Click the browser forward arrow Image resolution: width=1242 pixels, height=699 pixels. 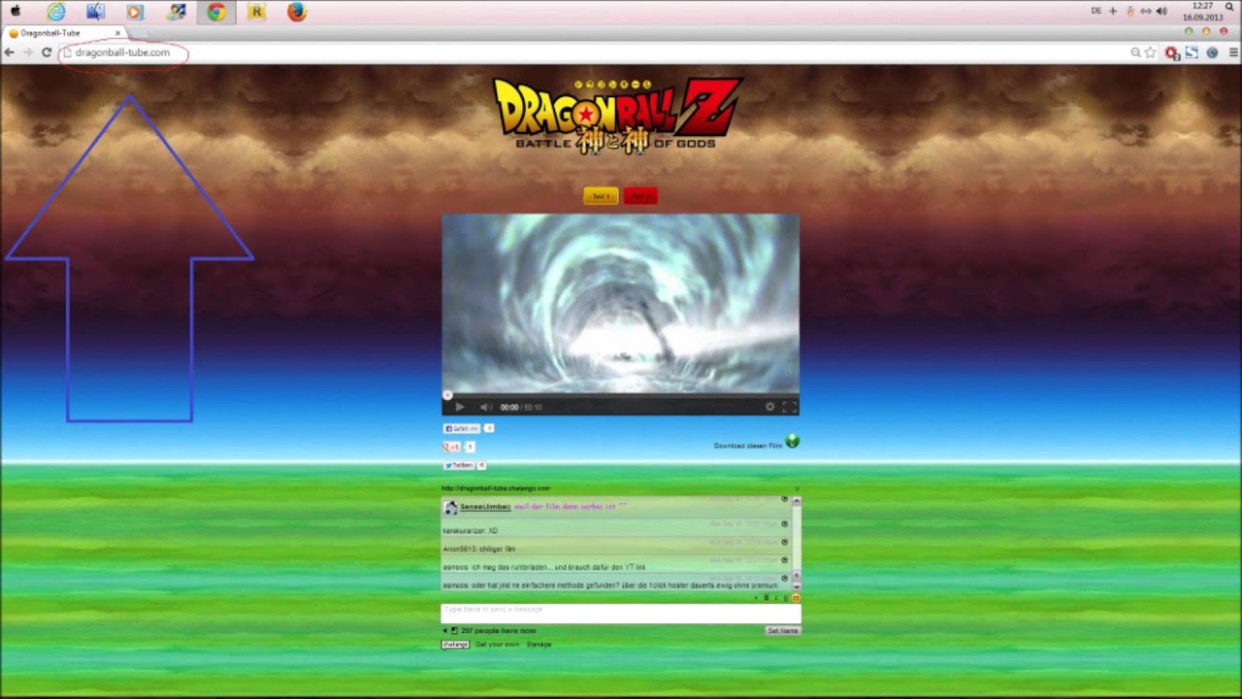27,52
